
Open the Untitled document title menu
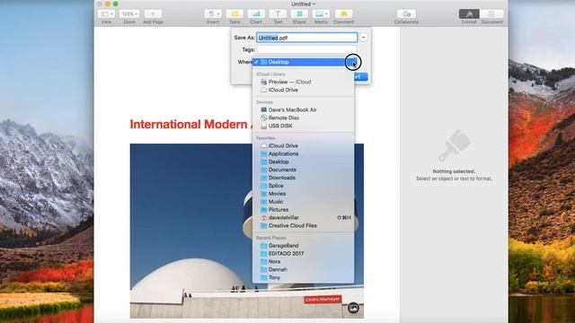tap(304, 4)
